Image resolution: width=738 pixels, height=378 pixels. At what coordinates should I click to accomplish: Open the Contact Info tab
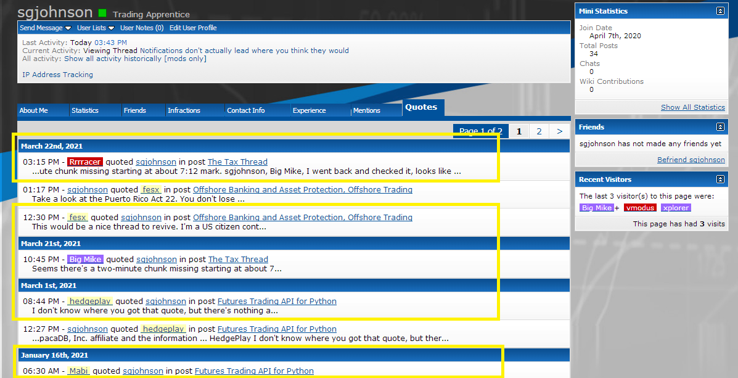click(258, 110)
